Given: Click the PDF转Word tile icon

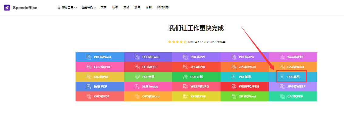Looking at the screenshot, I should point(89,57).
